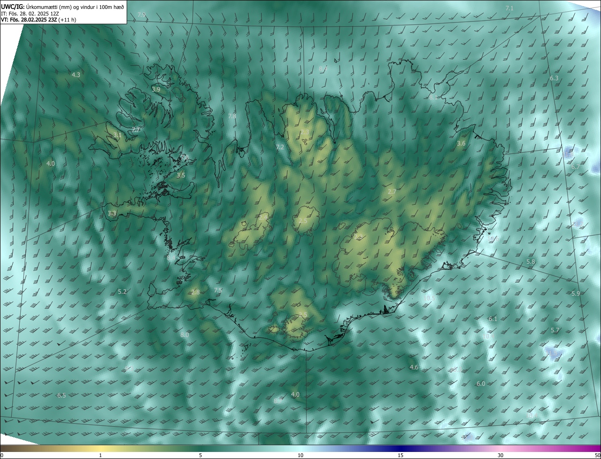
Task: Click the map value 7.2
Action: pos(280,147)
